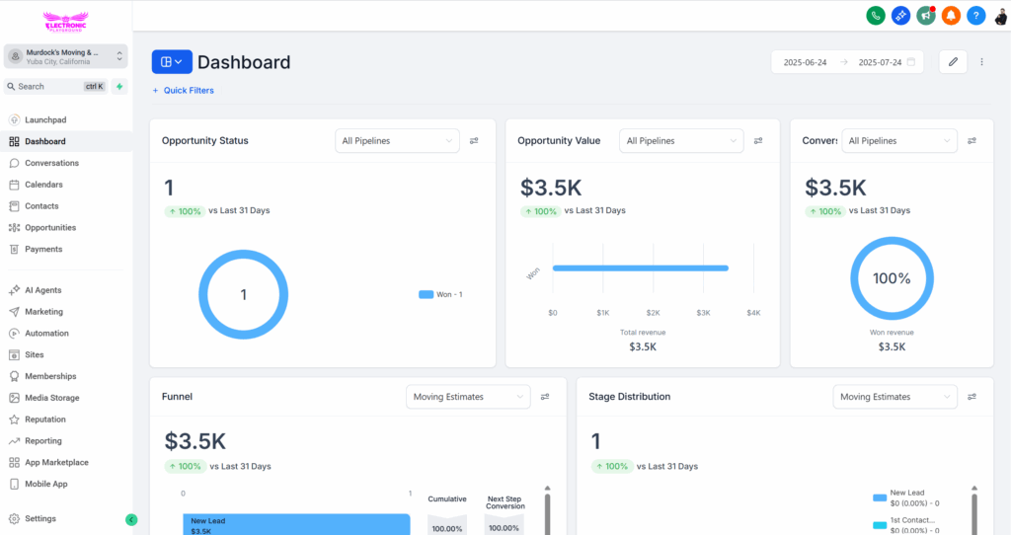Open the megaphone announcements icon
Viewport: 1011px width, 535px height.
(926, 16)
